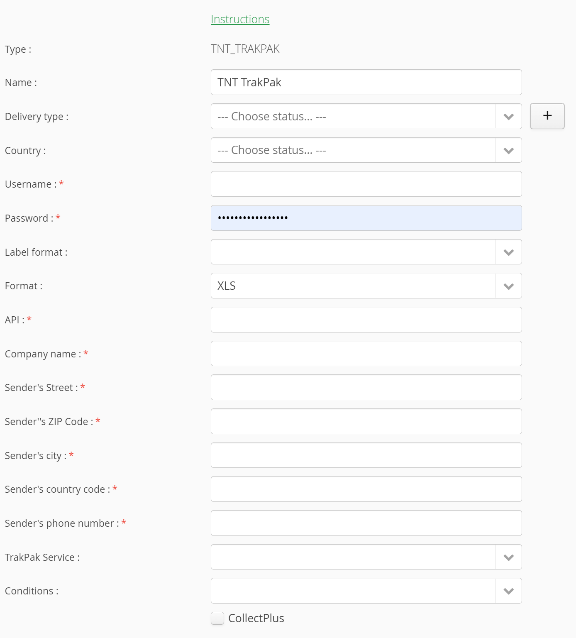Click the Sender's phone number field
This screenshot has width=576, height=638.
(x=366, y=523)
